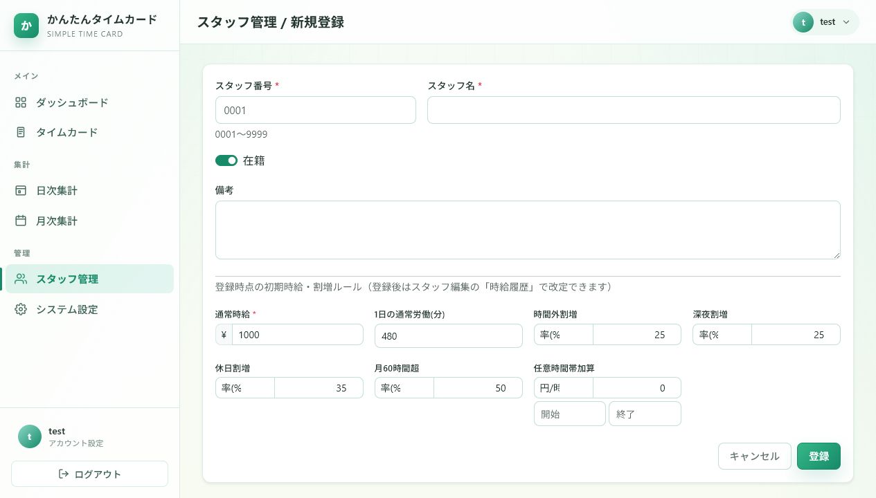Viewport: 876px width, 498px height.
Task: Click the 深夜割増 value field showing 25
Action: pos(796,335)
